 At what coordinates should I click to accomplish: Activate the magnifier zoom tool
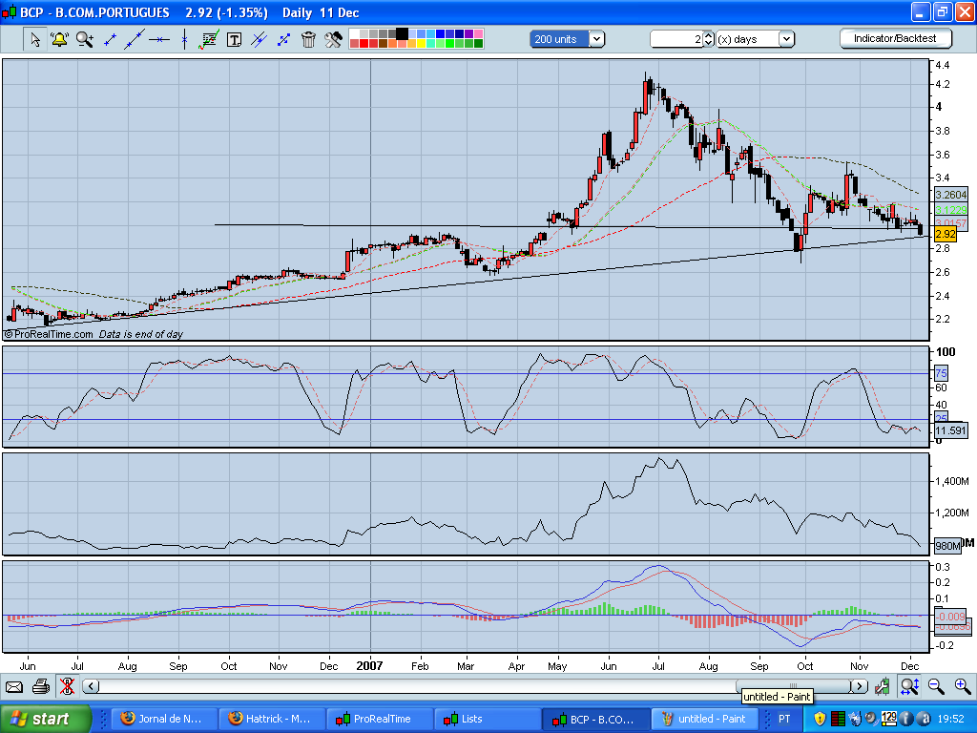(85, 39)
